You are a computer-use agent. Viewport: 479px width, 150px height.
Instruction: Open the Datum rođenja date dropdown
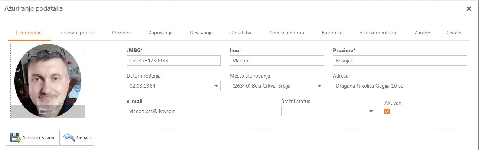pos(216,86)
